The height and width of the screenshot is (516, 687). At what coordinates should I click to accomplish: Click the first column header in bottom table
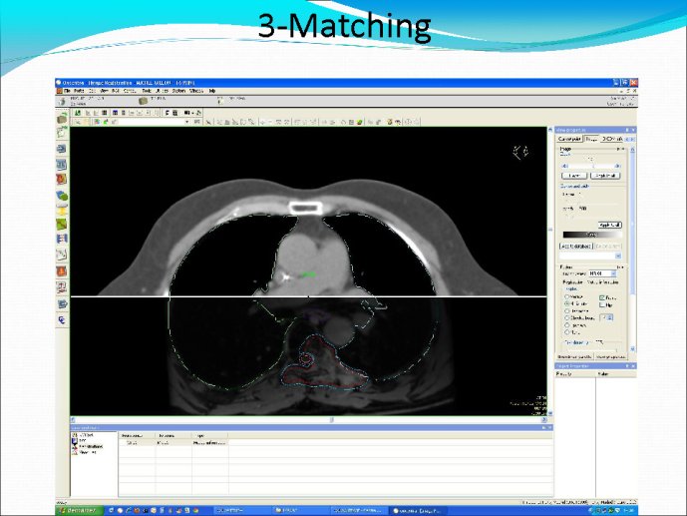pos(138,436)
